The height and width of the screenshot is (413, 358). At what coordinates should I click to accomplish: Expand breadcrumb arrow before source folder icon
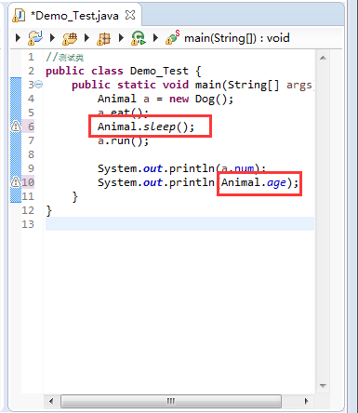pyautogui.click(x=52, y=38)
